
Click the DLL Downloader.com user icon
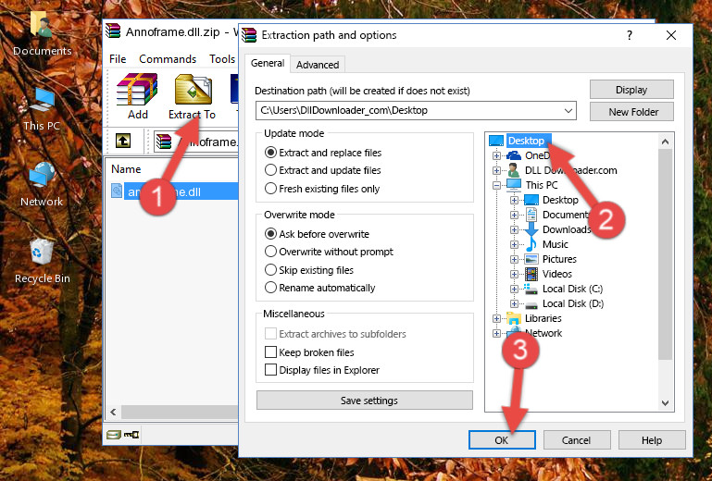pyautogui.click(x=514, y=170)
